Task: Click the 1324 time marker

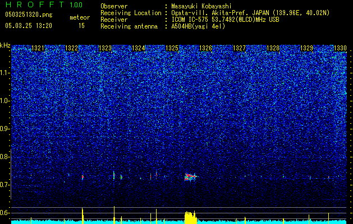Action: 138,48
